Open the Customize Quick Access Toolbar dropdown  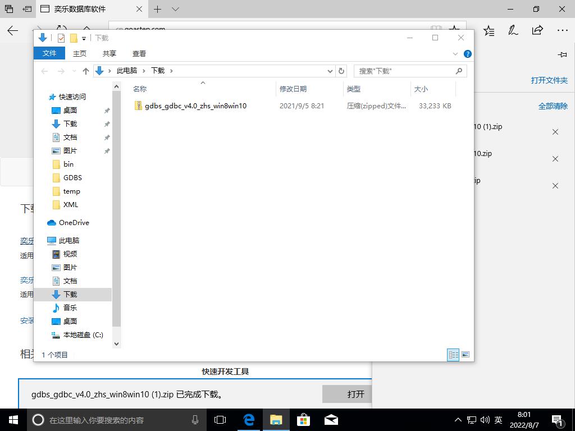(x=84, y=38)
